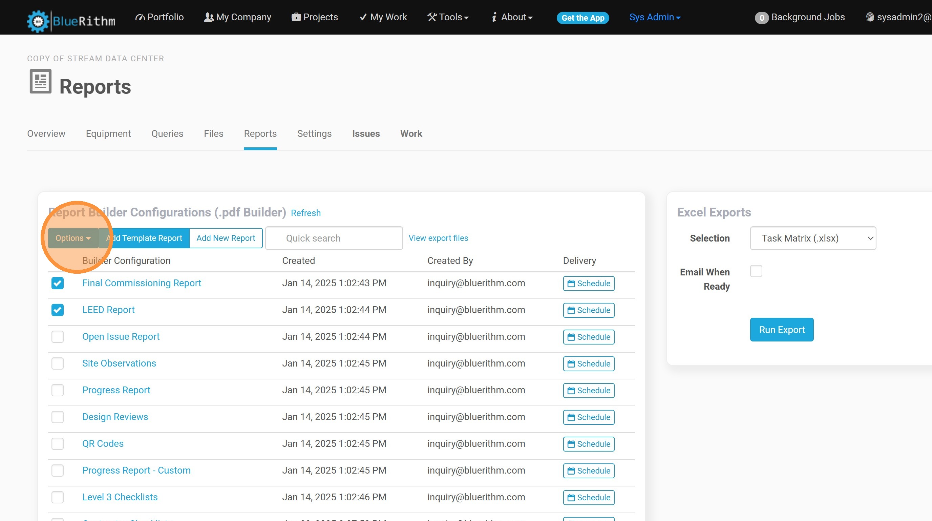Viewport: 932px width, 521px height.
Task: Open the Options dropdown button
Action: [x=73, y=238]
